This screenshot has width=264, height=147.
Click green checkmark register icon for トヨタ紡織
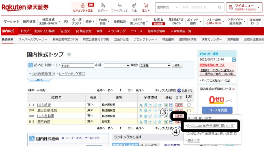[x=166, y=105]
